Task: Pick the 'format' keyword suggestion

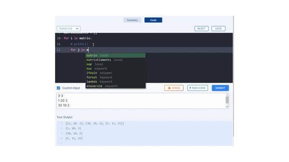Action: coord(116,77)
